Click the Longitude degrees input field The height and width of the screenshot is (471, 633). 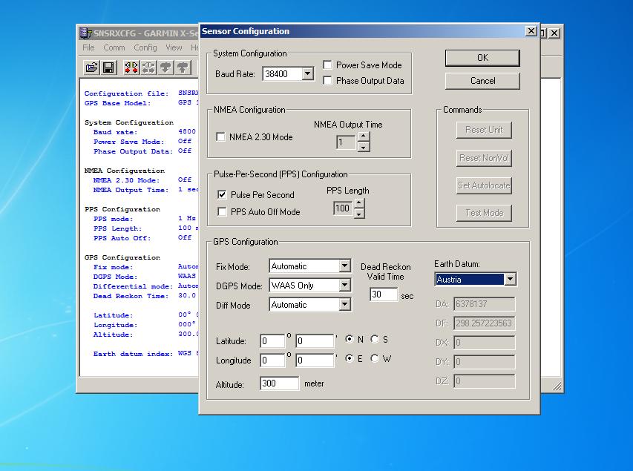(272, 360)
